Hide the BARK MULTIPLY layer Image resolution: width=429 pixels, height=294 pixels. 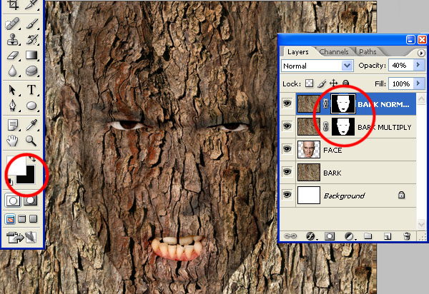(287, 127)
